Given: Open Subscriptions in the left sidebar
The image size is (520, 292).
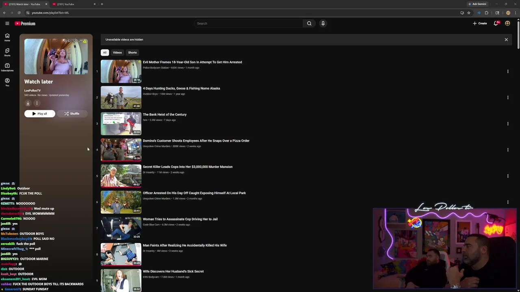Looking at the screenshot, I should (x=7, y=67).
